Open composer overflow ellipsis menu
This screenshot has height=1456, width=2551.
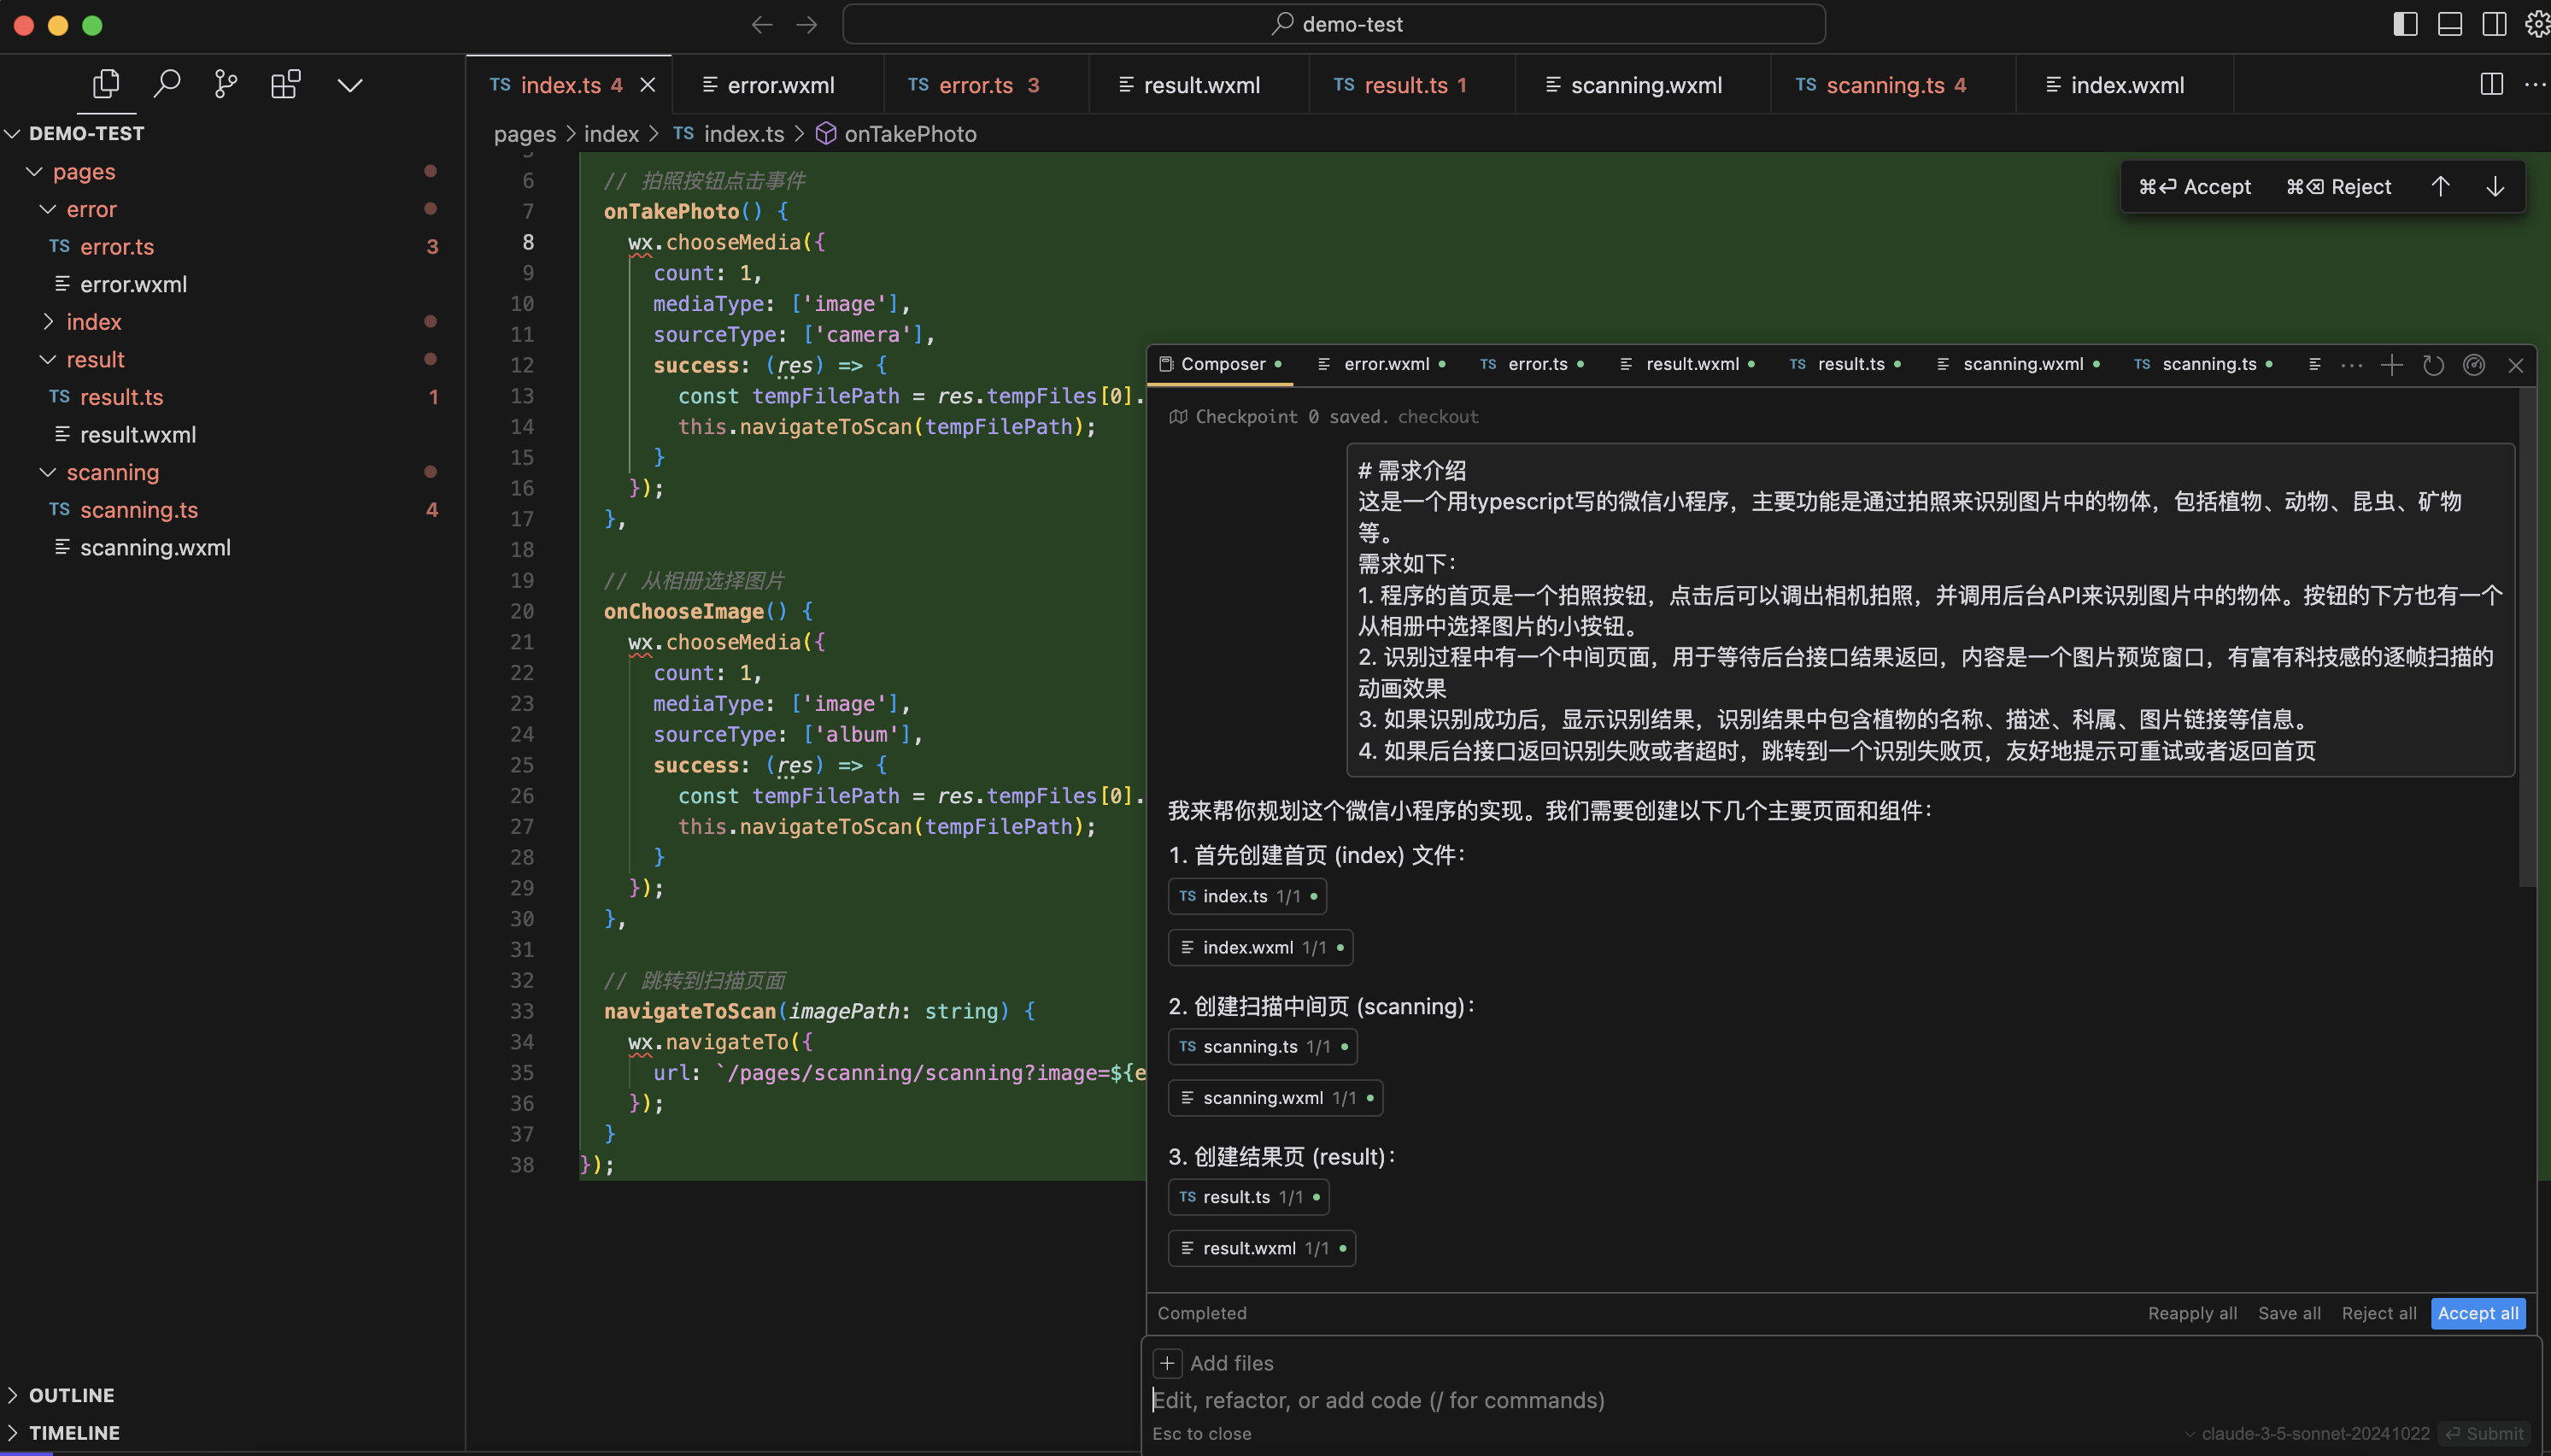2351,365
